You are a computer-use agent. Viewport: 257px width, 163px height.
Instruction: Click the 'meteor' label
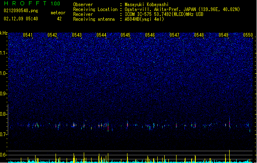[x=58, y=13]
